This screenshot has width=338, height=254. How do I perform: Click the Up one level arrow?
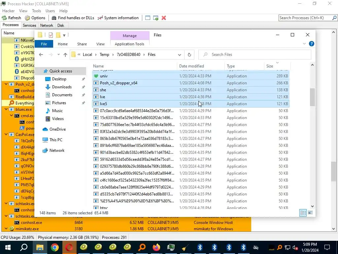[65, 55]
